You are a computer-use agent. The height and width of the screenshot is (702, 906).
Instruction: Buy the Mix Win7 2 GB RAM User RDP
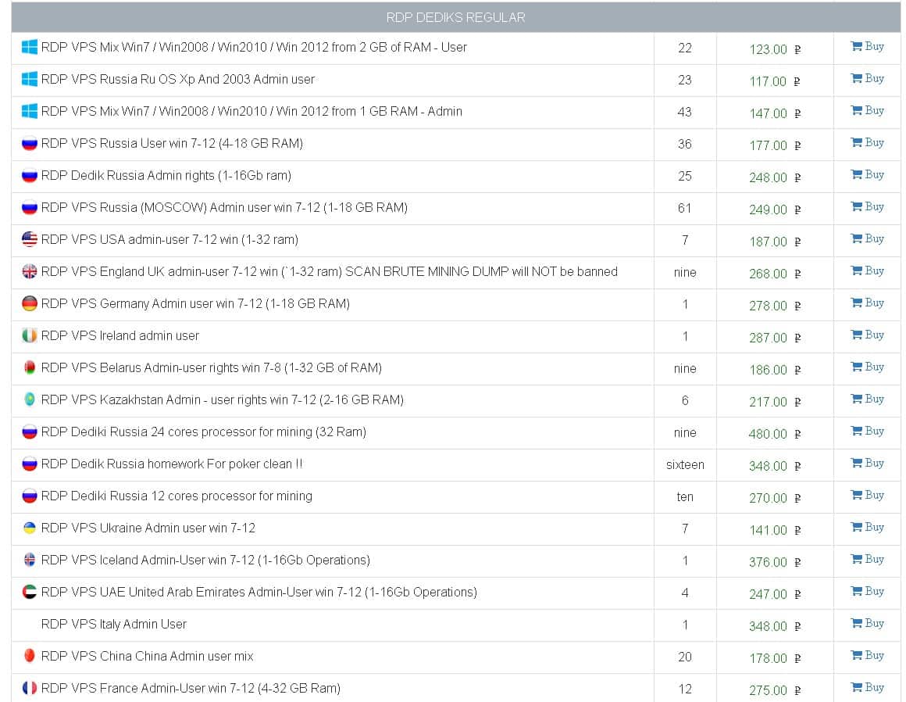coord(867,47)
